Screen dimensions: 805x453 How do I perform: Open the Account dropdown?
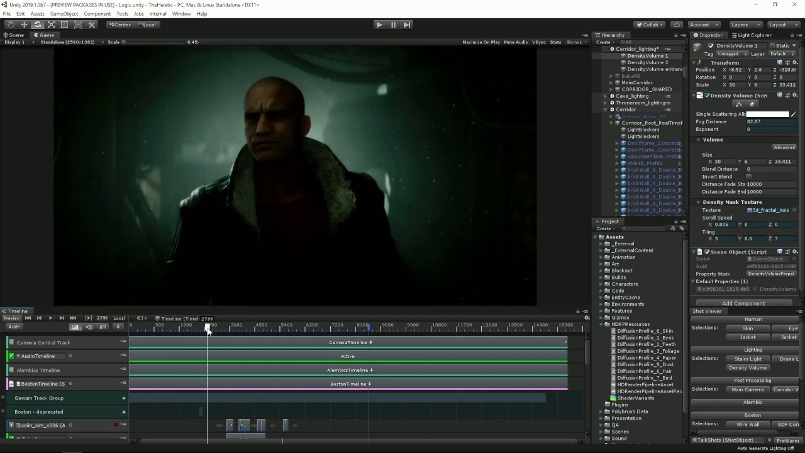coord(702,25)
